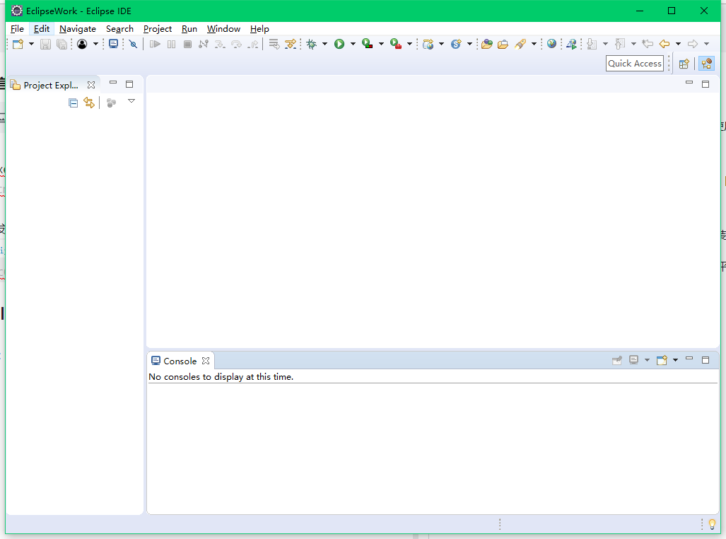Image resolution: width=726 pixels, height=539 pixels.
Task: Click Display Selected Console icon
Action: [634, 360]
